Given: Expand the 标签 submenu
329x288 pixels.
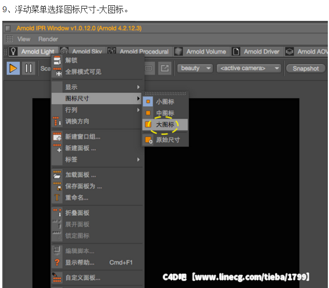Looking at the screenshot, I should [96, 159].
